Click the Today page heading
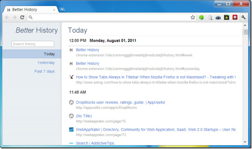The image size is (252, 149). (77, 30)
